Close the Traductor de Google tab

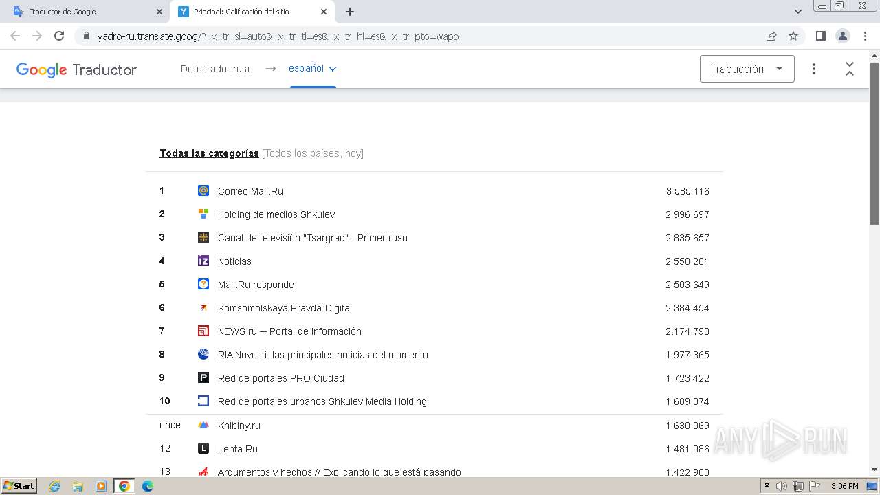(x=159, y=12)
